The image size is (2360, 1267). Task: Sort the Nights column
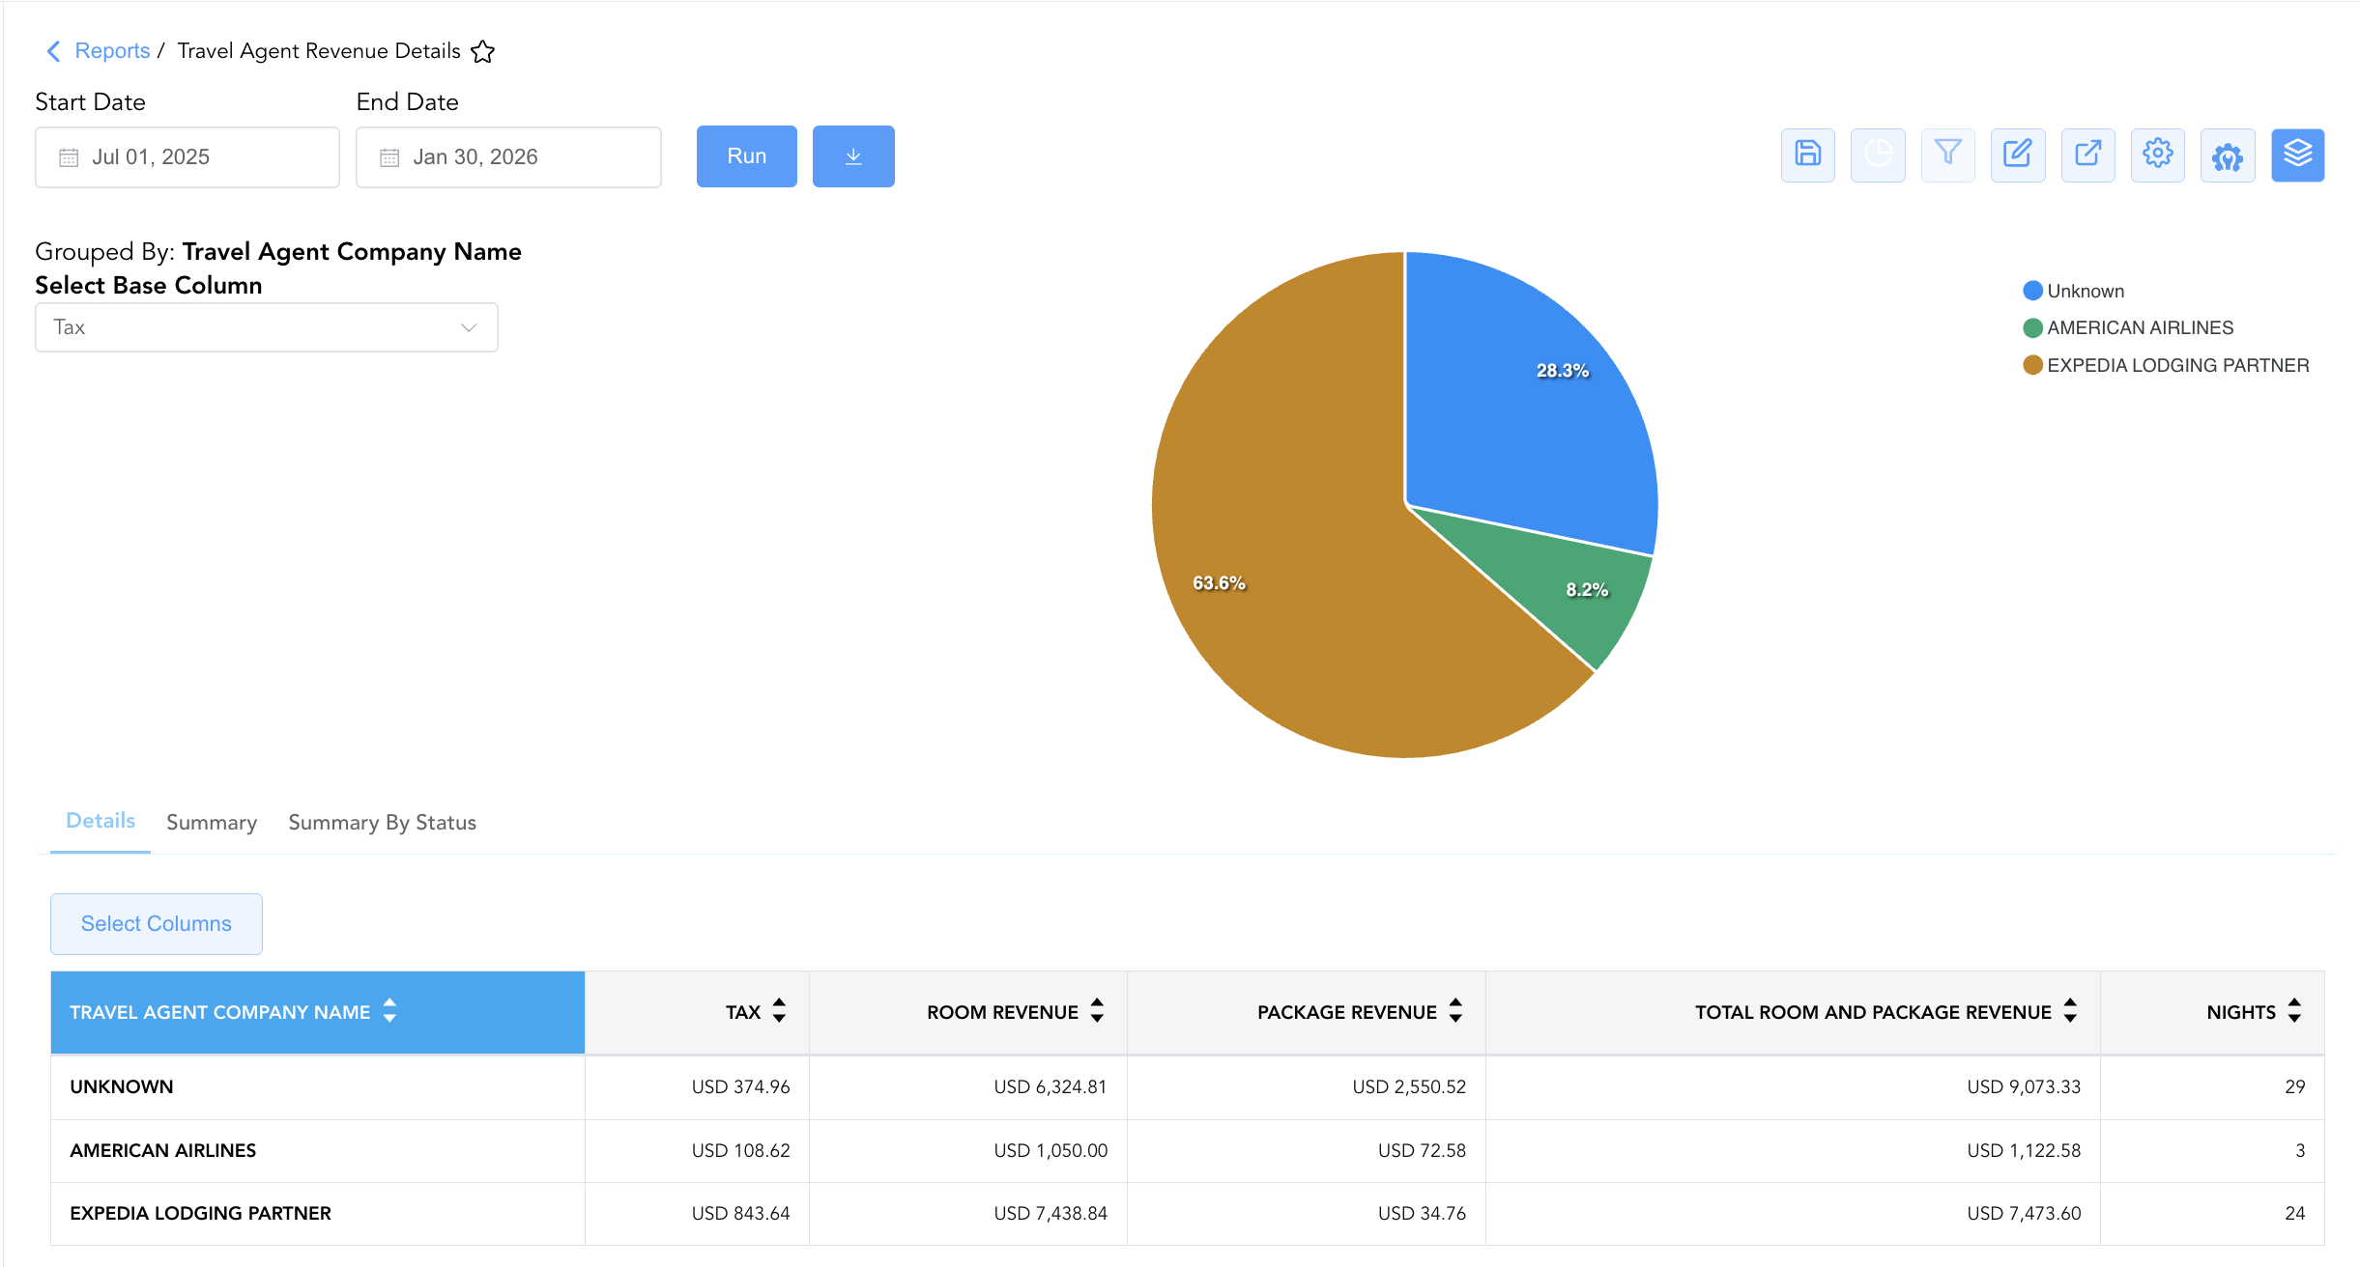[x=2294, y=1011]
